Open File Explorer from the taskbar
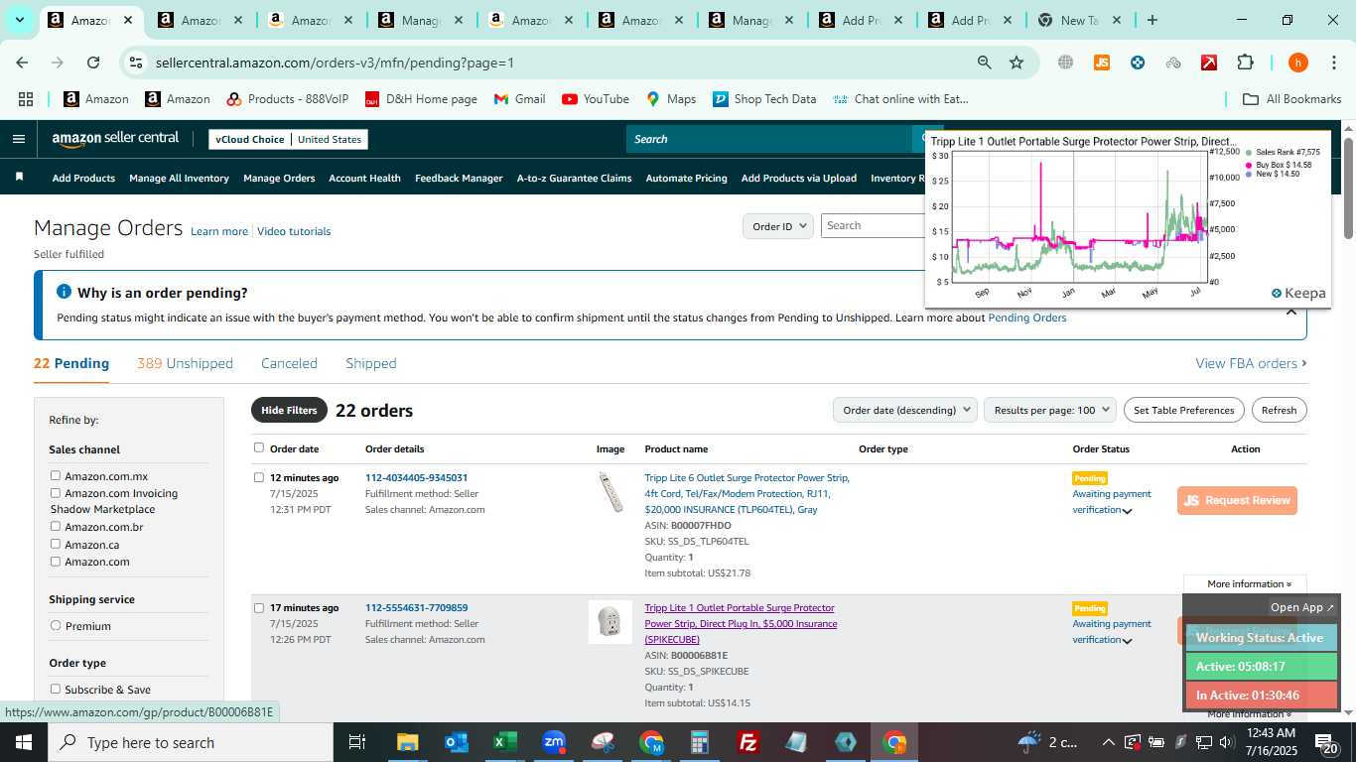This screenshot has width=1356, height=762. [408, 742]
